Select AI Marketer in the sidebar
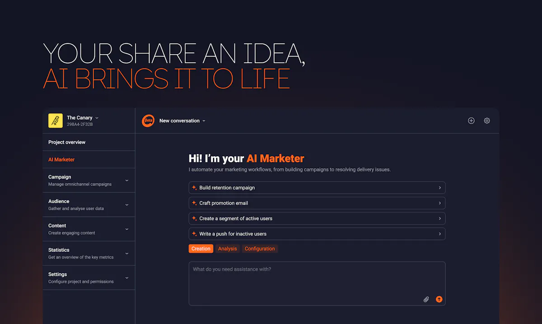 pyautogui.click(x=89, y=160)
